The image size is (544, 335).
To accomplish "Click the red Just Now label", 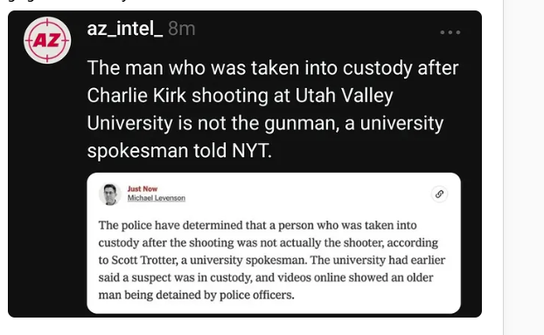I will pos(143,189).
